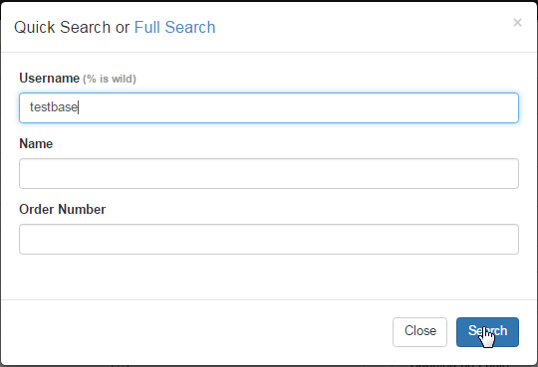Click the Close button in footer
The width and height of the screenshot is (538, 367).
click(419, 332)
